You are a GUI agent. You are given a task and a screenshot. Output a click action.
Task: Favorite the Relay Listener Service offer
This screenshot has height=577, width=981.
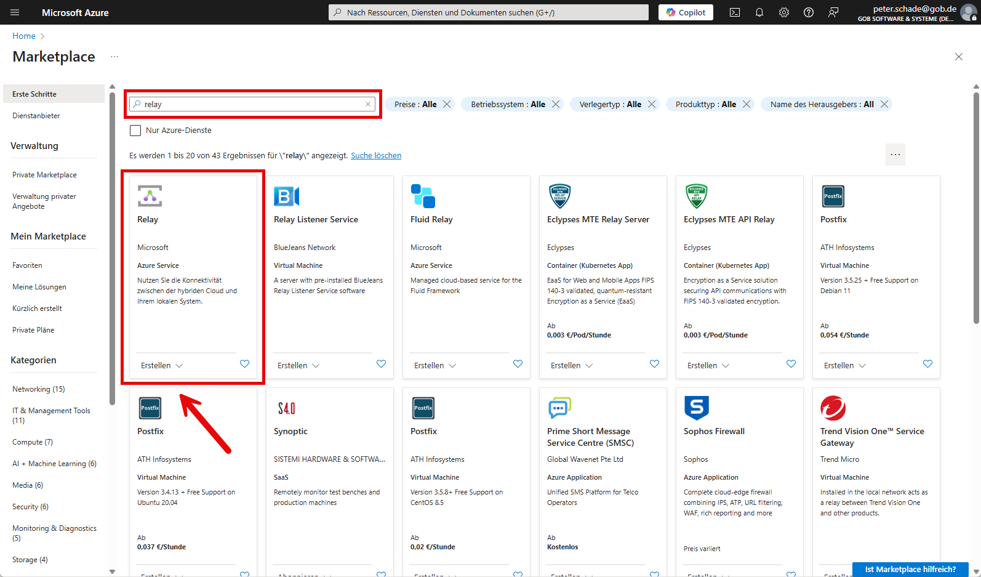pyautogui.click(x=381, y=364)
